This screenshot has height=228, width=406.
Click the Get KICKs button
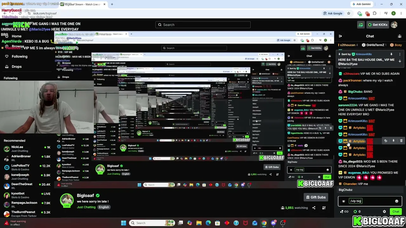[377, 25]
